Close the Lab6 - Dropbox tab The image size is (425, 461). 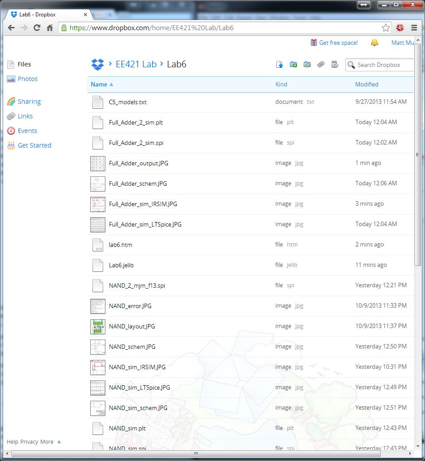coord(85,14)
